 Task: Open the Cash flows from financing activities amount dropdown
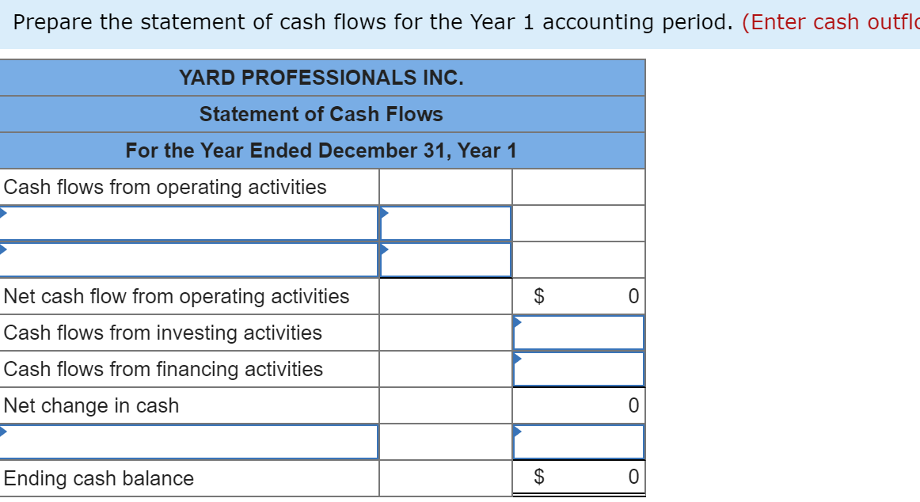pos(519,358)
